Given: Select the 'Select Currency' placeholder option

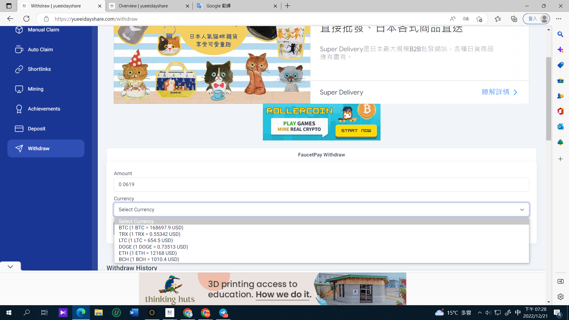Looking at the screenshot, I should point(322,221).
